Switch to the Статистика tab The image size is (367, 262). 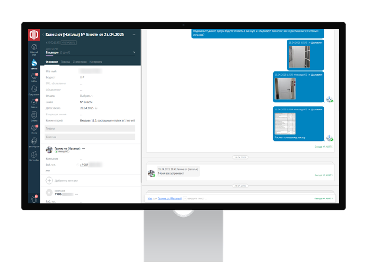[80, 62]
